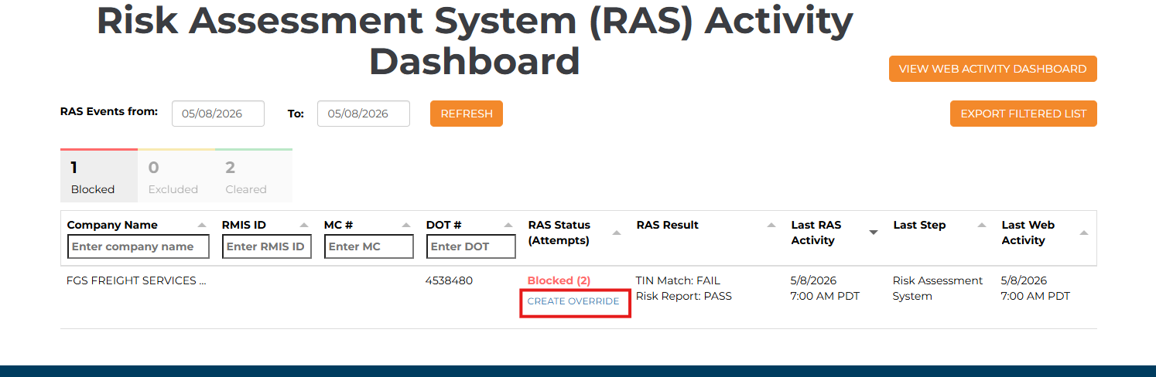Click the Company Name column header
1156x377 pixels.
pyautogui.click(x=112, y=225)
